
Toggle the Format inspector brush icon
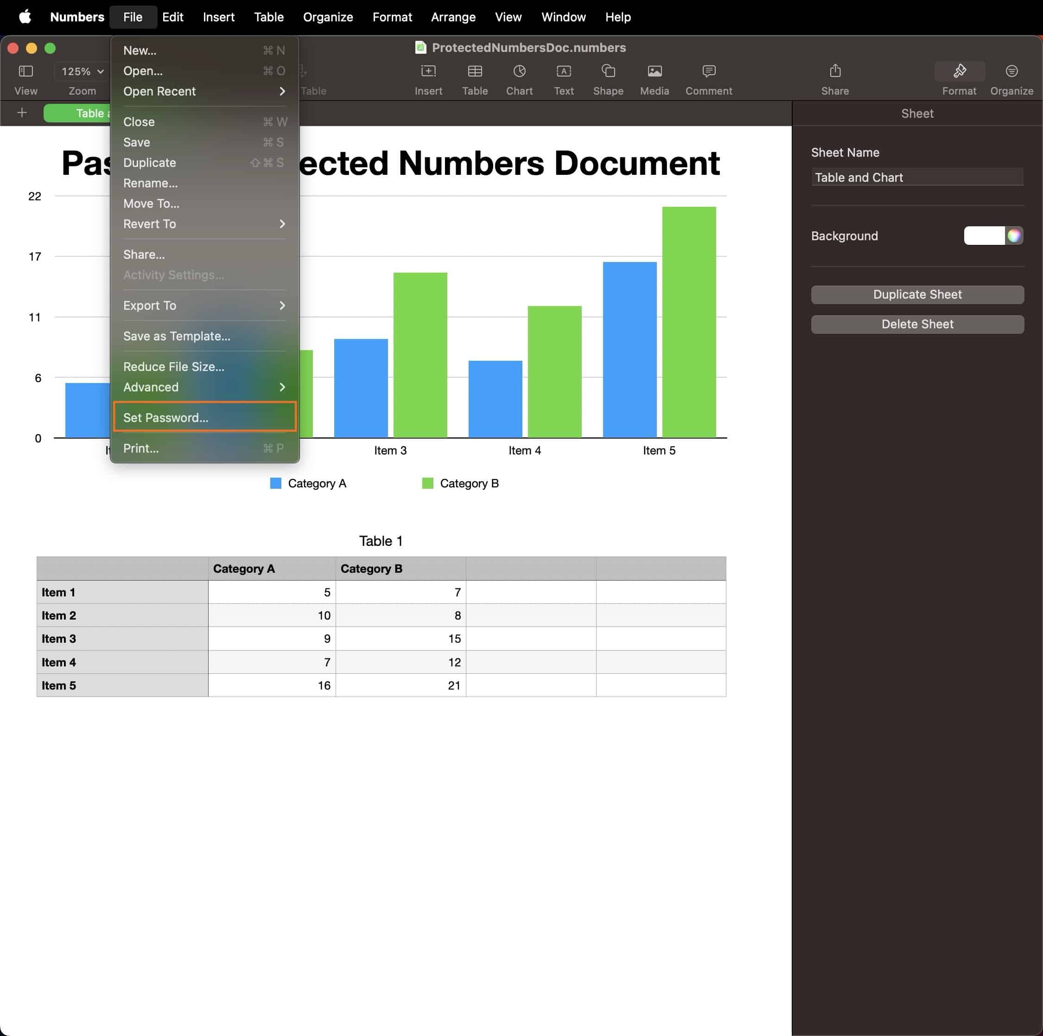959,71
